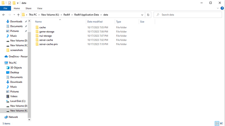This screenshot has height=126, width=225.
Task: Click the New Folder quick access icon
Action: pyautogui.click(x=14, y=3)
